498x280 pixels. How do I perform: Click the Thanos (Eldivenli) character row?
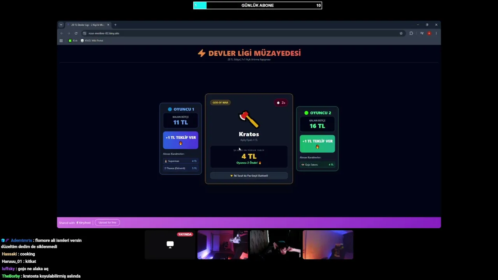(x=181, y=168)
